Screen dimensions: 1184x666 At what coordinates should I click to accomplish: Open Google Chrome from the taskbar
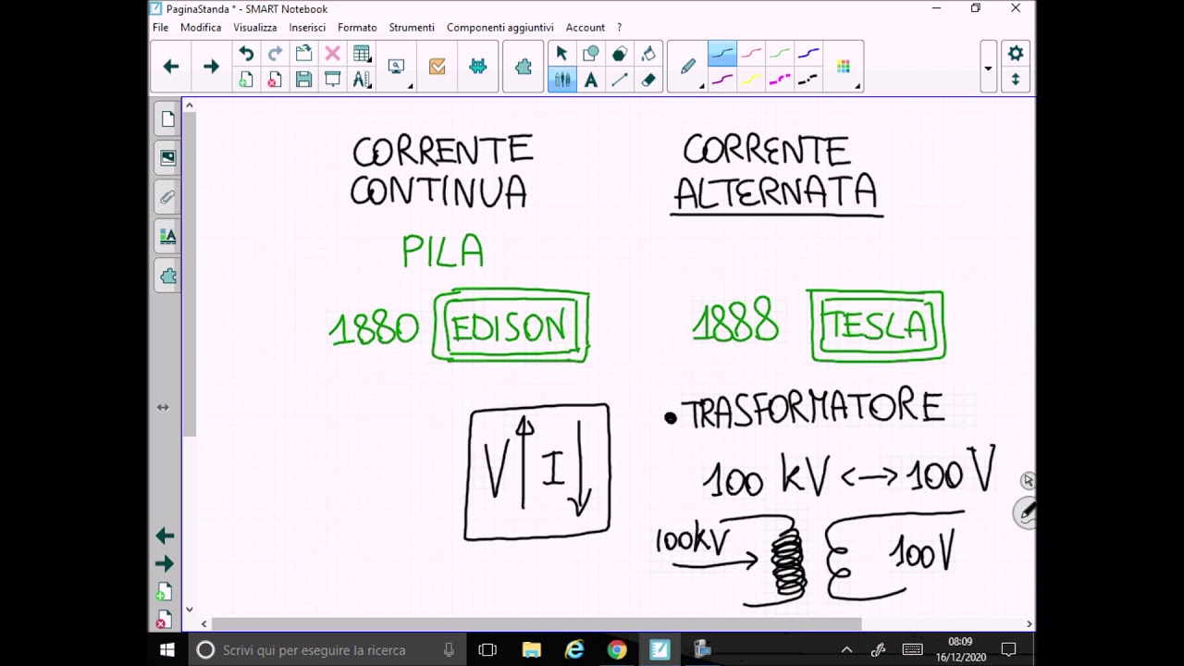(617, 650)
